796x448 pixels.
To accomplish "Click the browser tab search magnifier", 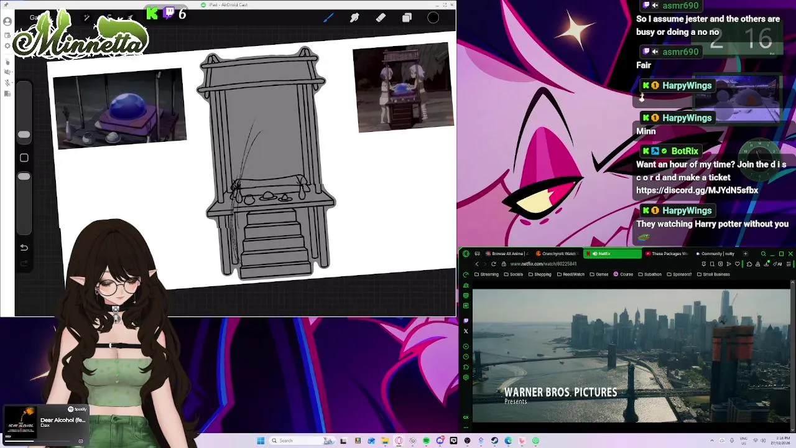I will (764, 253).
